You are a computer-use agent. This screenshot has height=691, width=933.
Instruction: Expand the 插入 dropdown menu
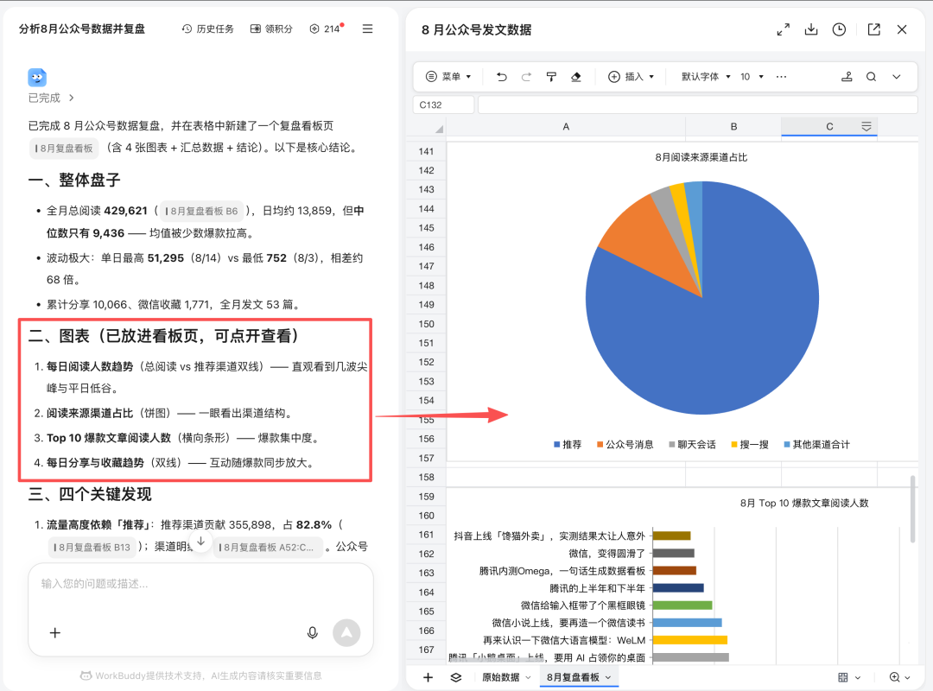pyautogui.click(x=632, y=77)
